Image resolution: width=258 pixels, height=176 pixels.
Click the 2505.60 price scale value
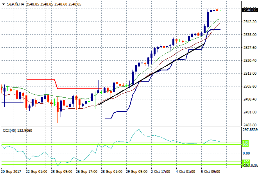[x=250, y=86]
